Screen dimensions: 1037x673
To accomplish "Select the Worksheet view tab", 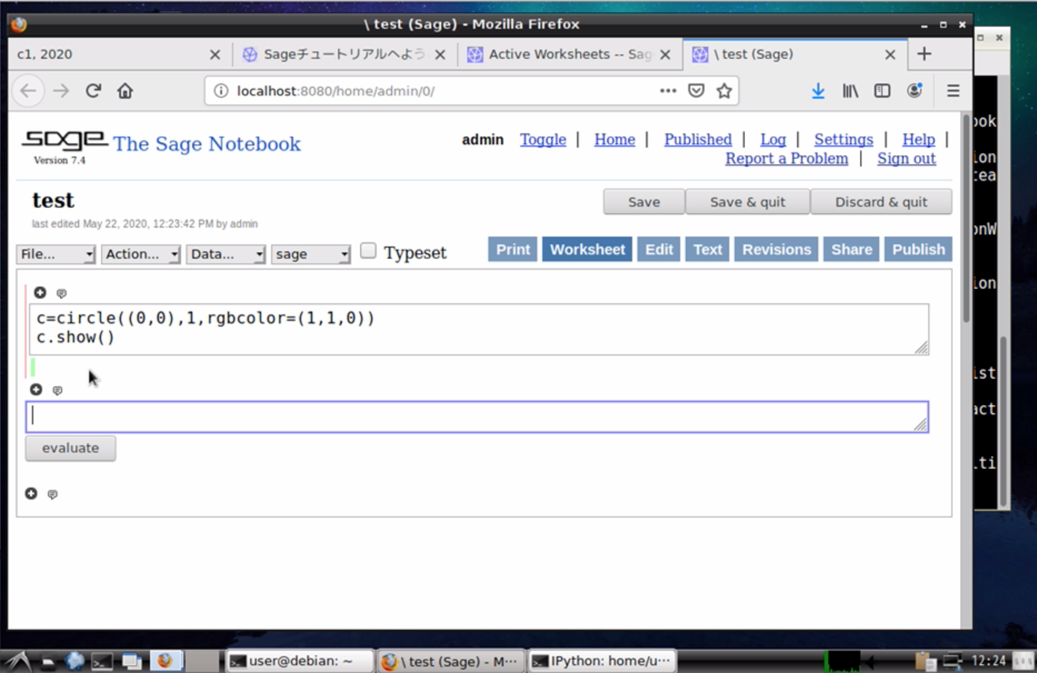I will [587, 249].
